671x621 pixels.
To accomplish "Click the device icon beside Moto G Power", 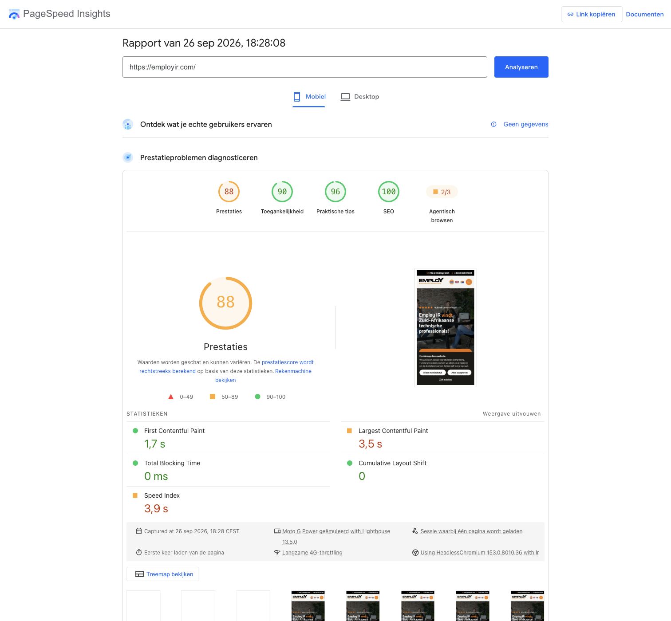I will click(x=277, y=531).
